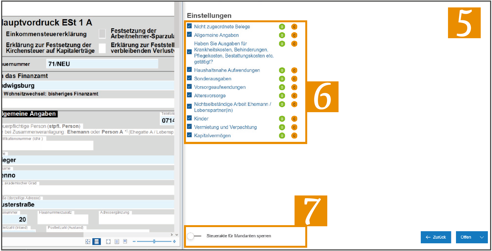
Task: Click the scroll down chevron under the form
Action: click(x=177, y=235)
